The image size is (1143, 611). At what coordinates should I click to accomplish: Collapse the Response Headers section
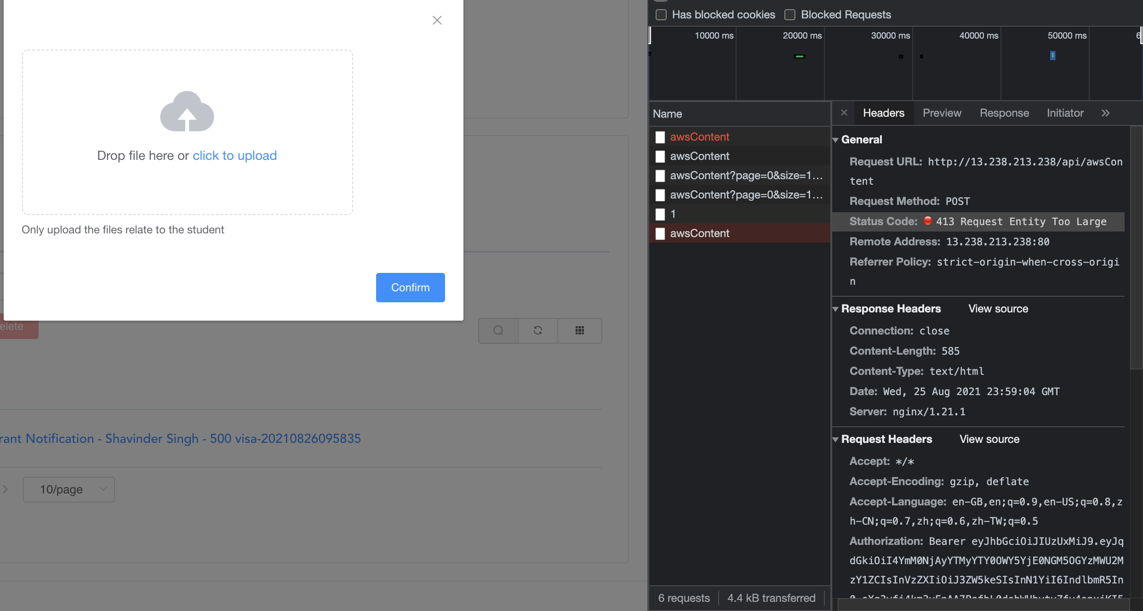pyautogui.click(x=836, y=309)
